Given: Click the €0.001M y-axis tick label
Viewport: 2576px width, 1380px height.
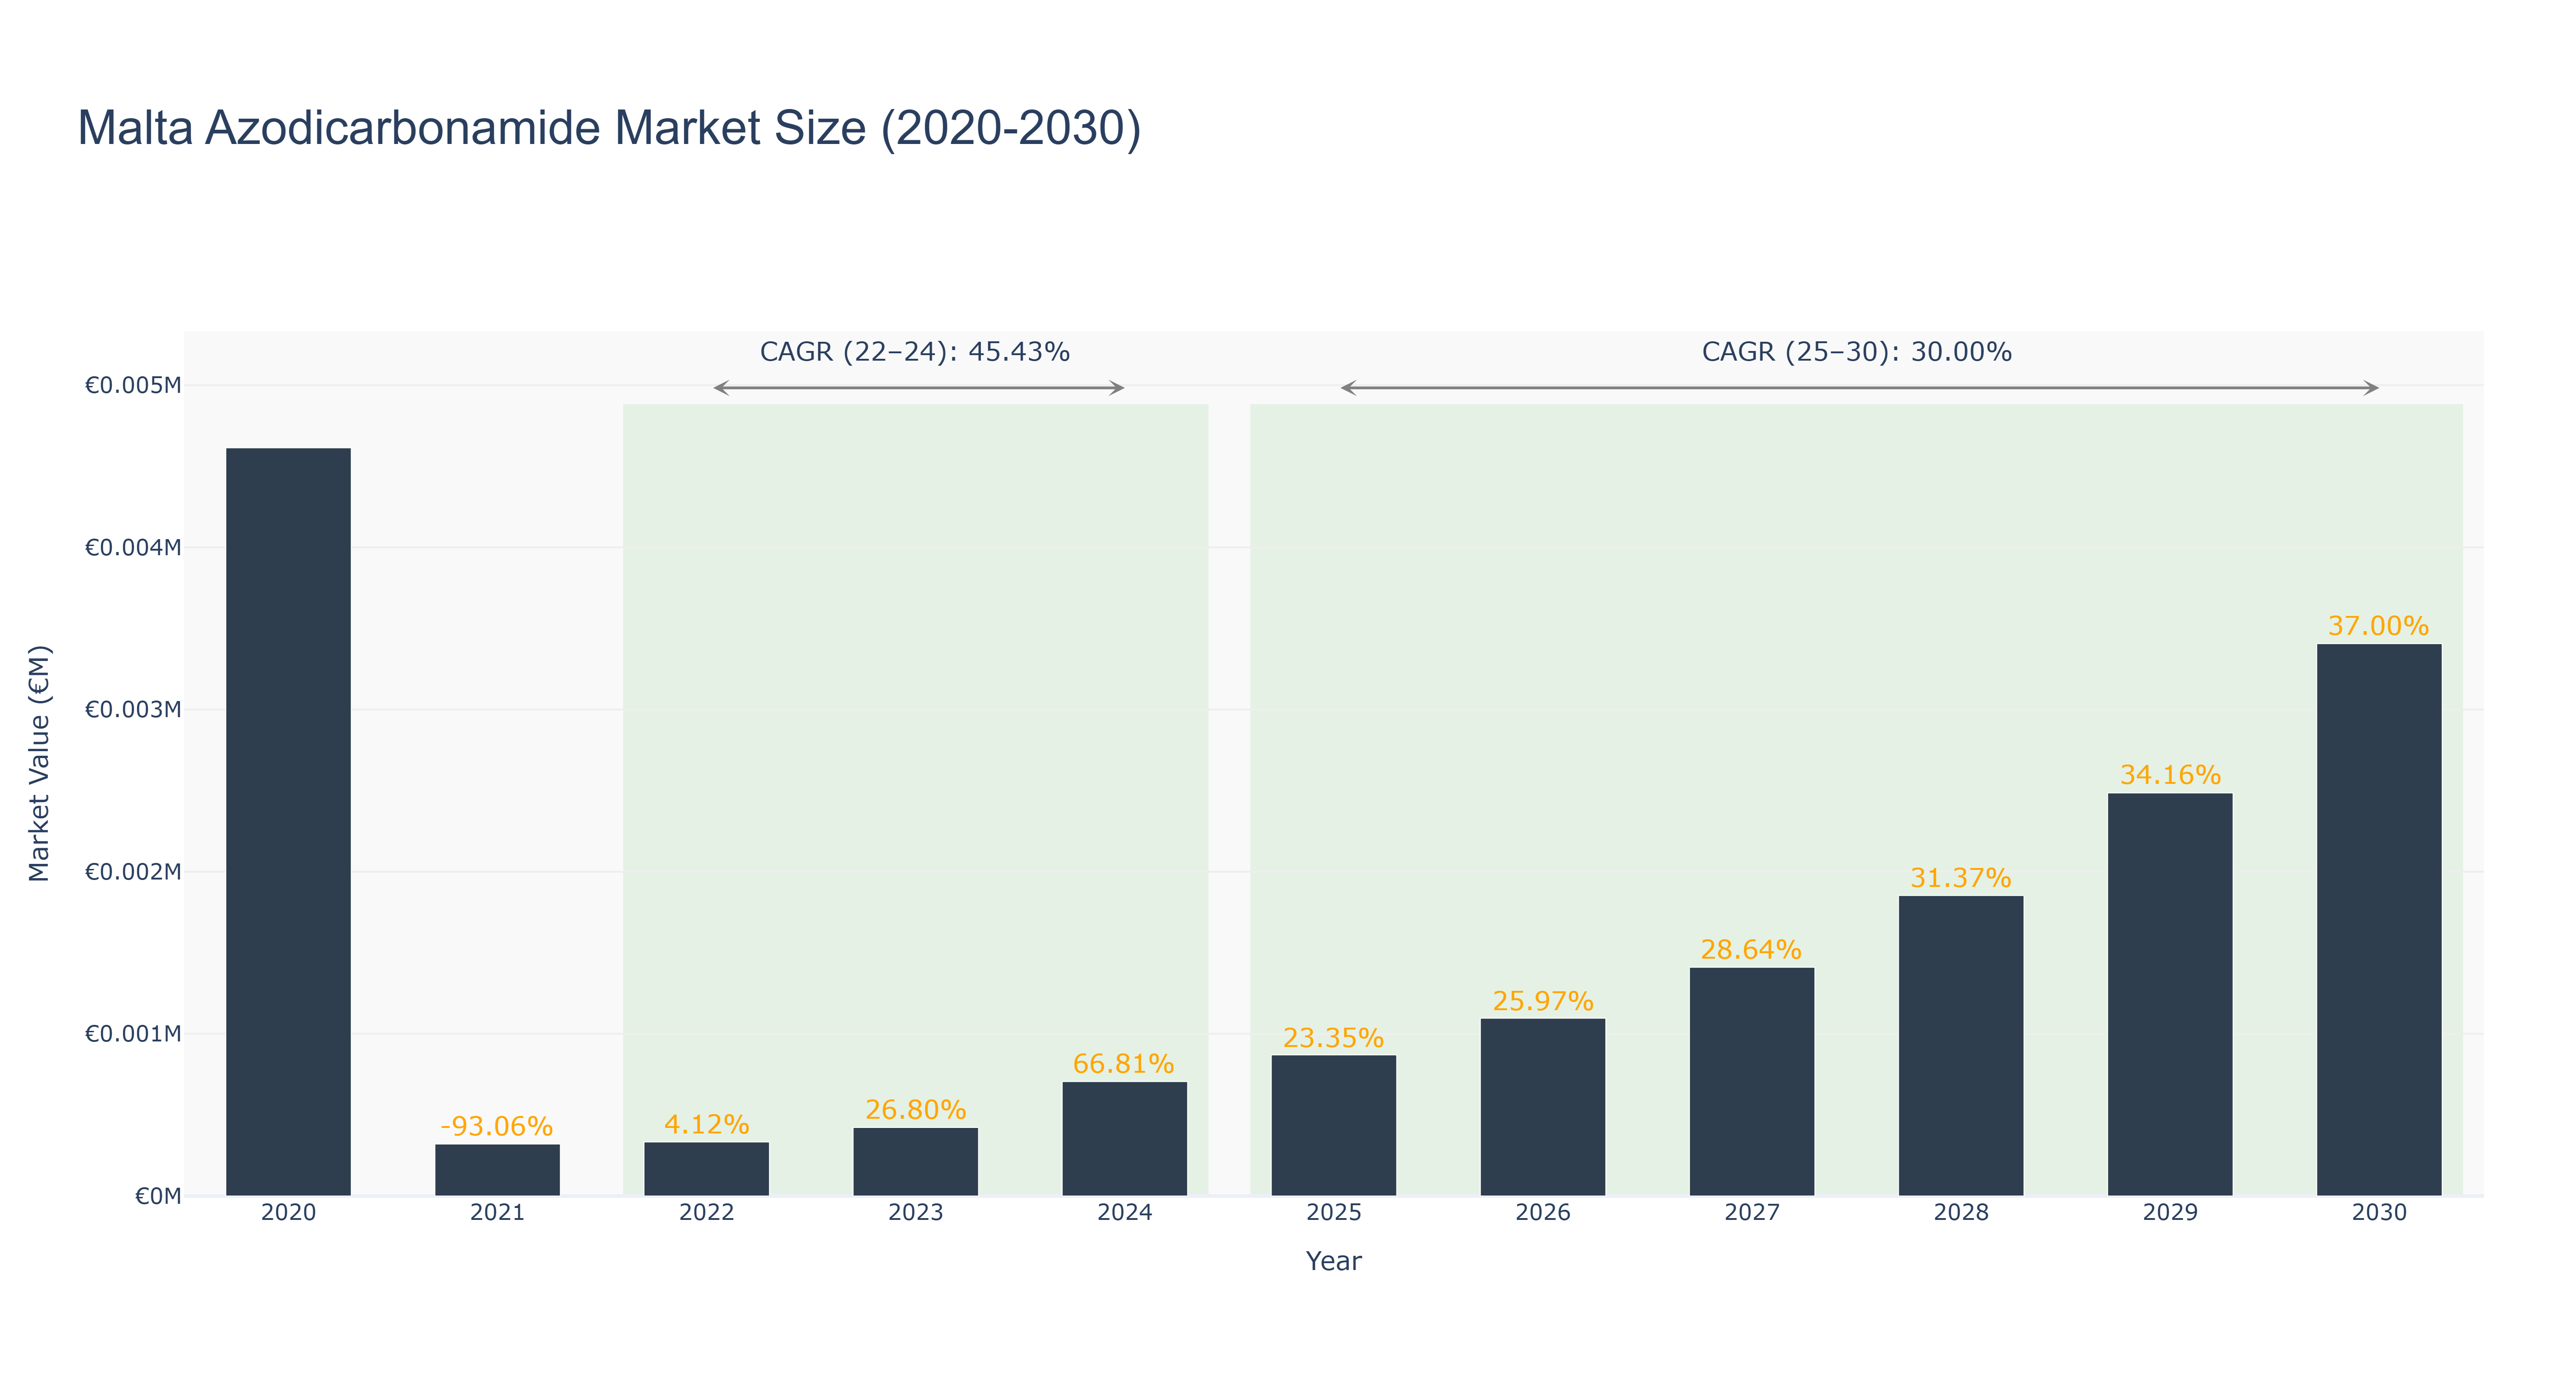Looking at the screenshot, I should coord(133,1034).
